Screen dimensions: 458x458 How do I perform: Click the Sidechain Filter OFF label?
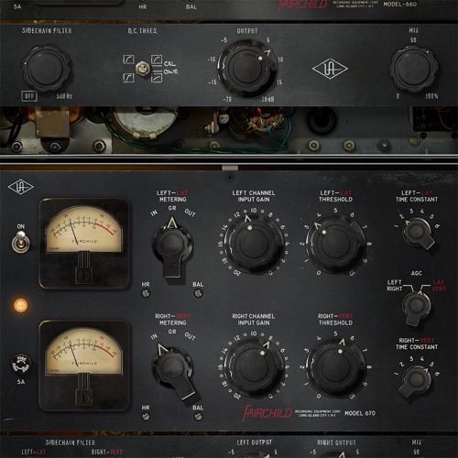(29, 96)
